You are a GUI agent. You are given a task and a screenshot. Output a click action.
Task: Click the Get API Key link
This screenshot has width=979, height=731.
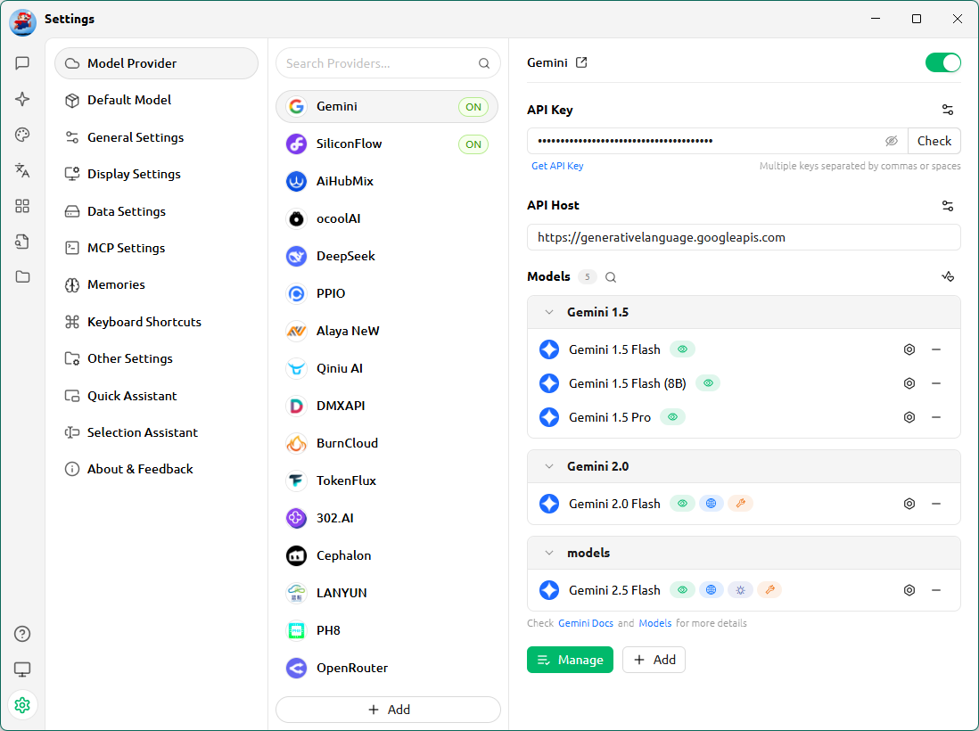(557, 166)
